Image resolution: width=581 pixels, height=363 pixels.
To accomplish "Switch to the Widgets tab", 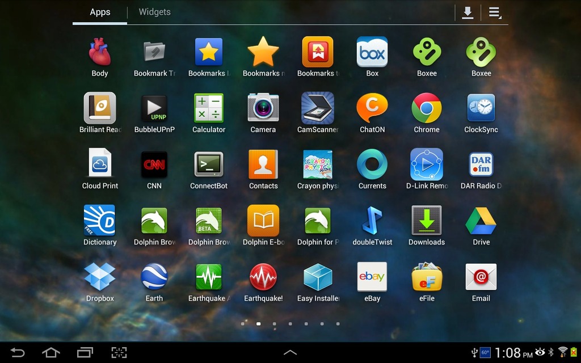I will 154,12.
